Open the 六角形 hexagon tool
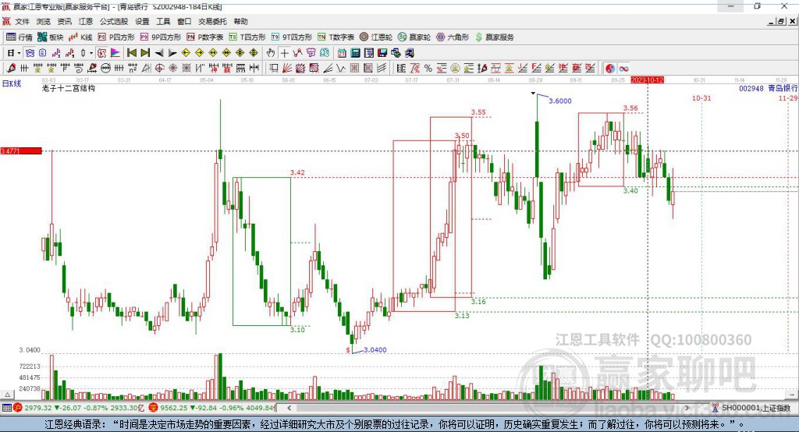 click(453, 37)
